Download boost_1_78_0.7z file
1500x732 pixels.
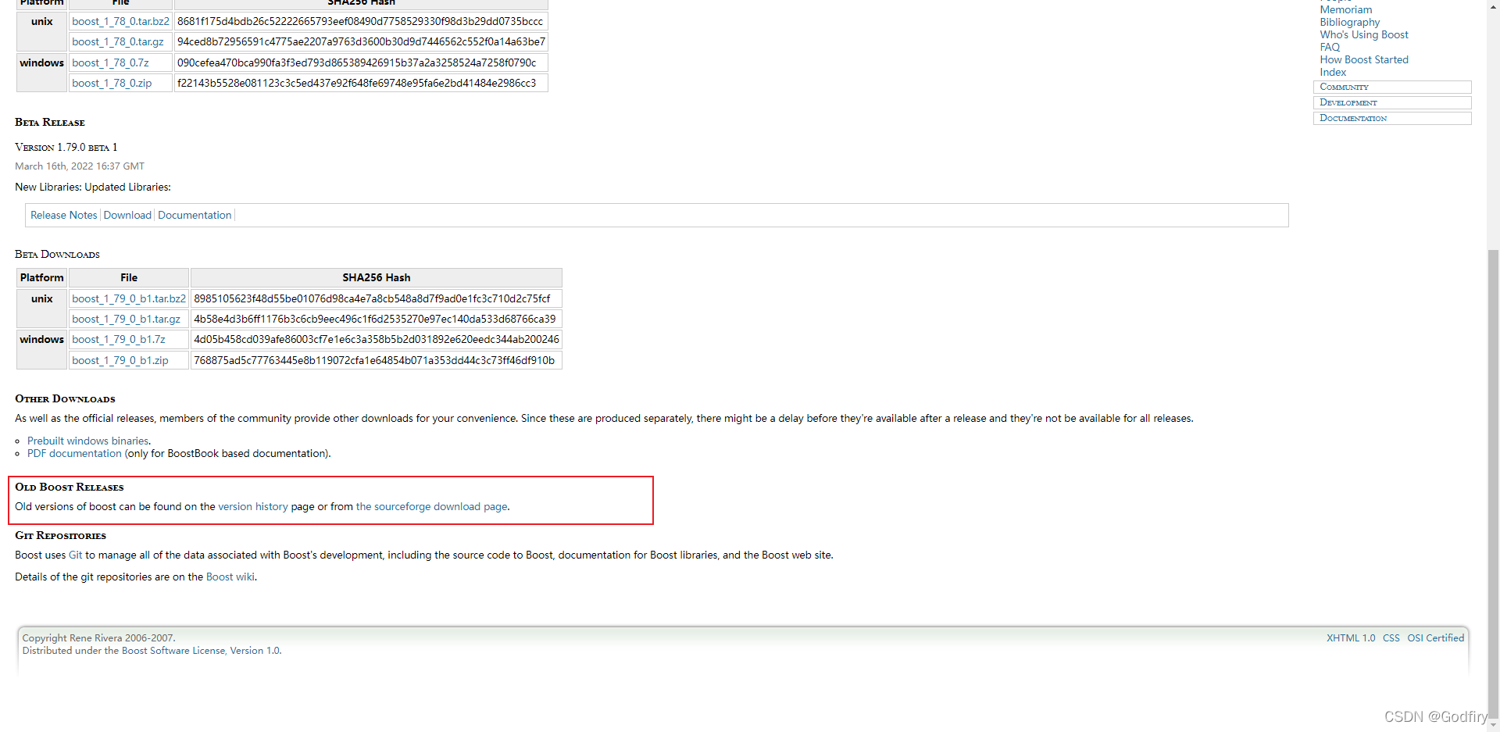coord(110,62)
